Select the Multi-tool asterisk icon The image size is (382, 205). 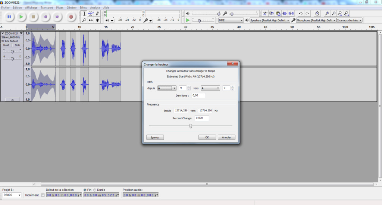[97, 20]
